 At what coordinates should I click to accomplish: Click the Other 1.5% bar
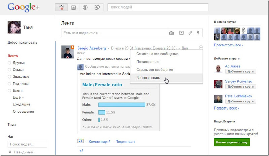[x=99, y=120]
